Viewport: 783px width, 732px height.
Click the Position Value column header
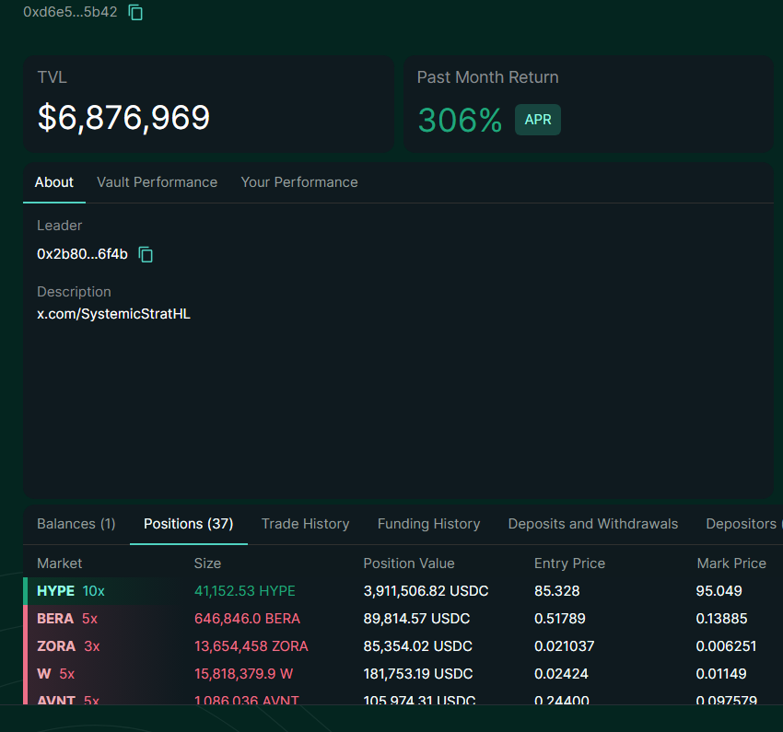click(408, 564)
